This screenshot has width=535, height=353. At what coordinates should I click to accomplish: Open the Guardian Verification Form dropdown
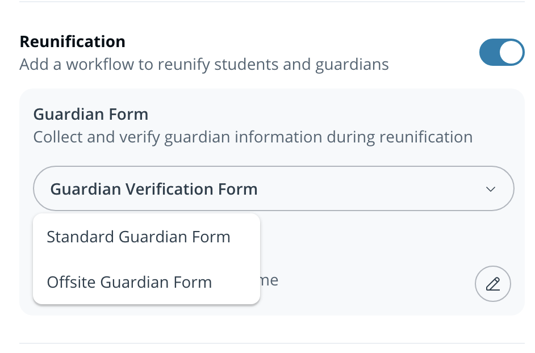273,189
